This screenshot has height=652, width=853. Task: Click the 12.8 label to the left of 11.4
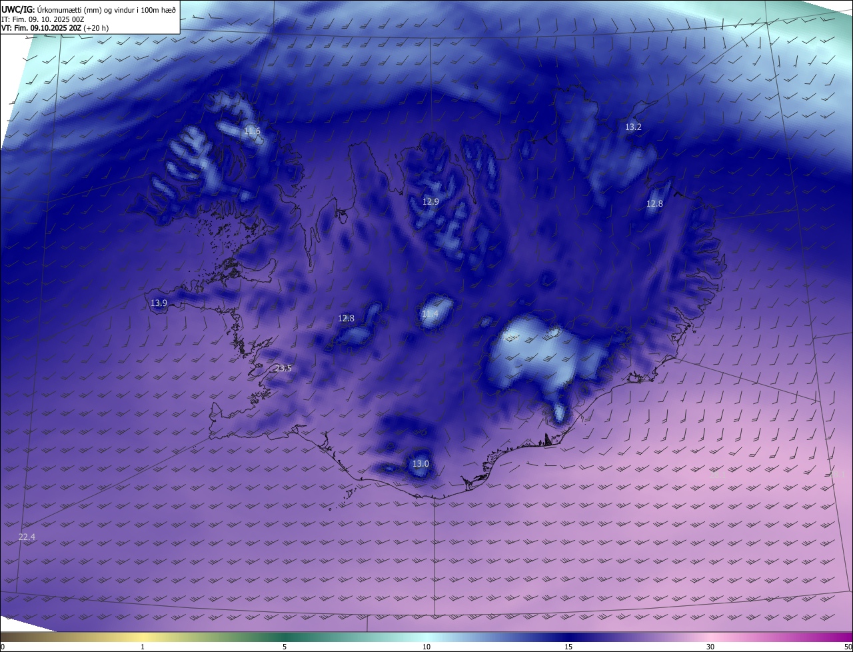[347, 319]
